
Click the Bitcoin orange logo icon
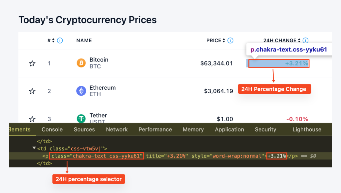click(81, 63)
